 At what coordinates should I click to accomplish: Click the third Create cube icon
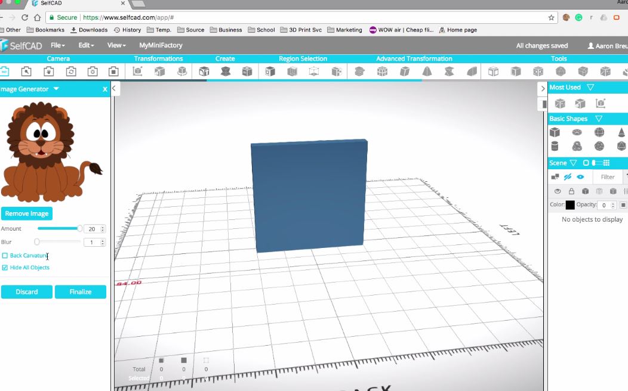247,72
